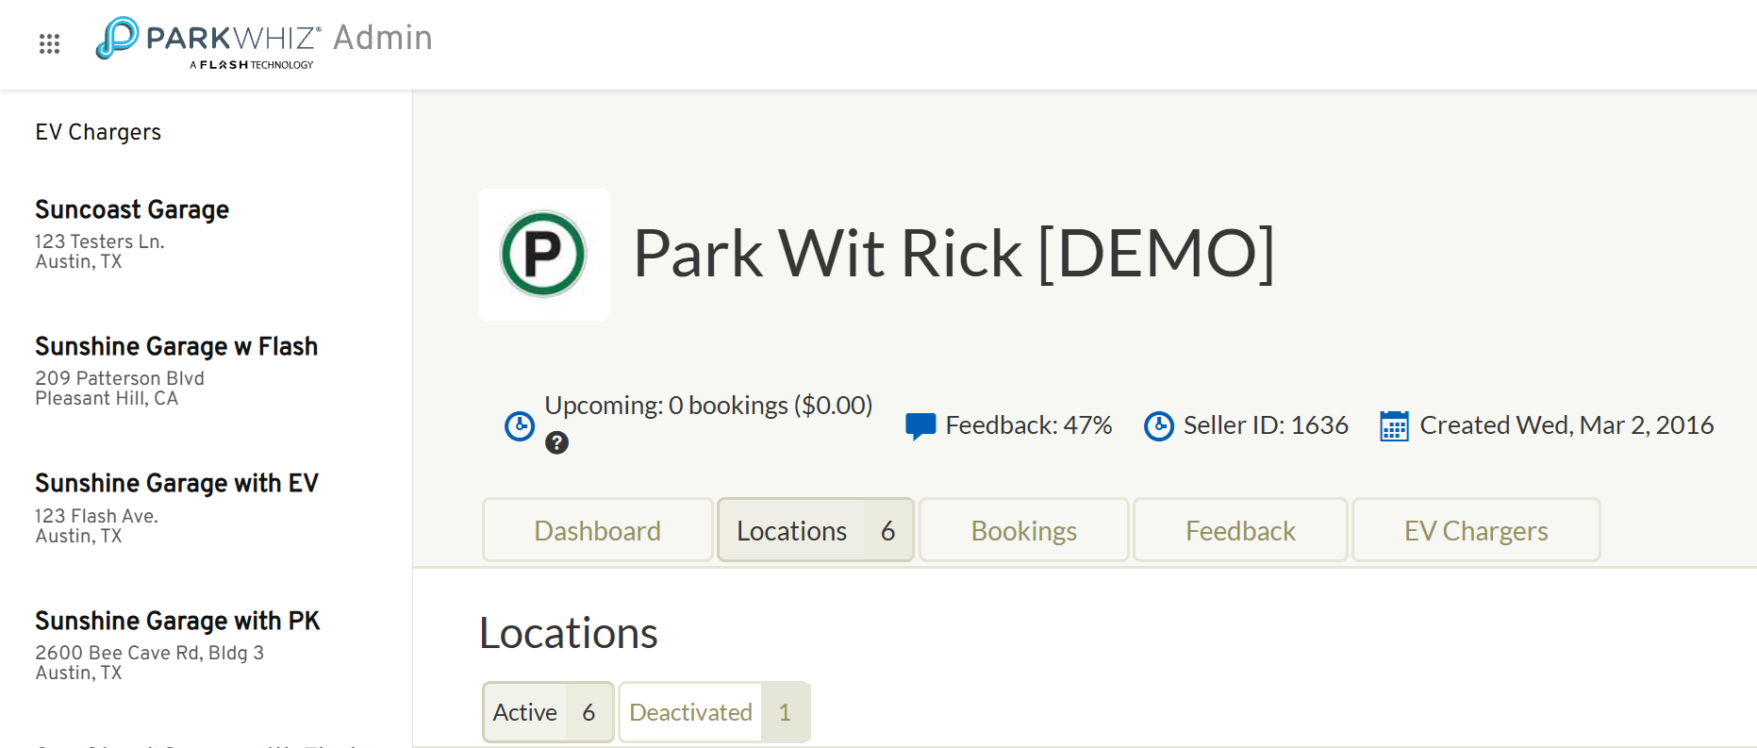Open Sunshine Garage w Flash location
Image resolution: width=1757 pixels, height=748 pixels.
(176, 346)
